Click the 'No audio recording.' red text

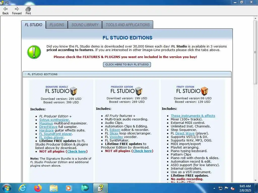click(x=187, y=179)
